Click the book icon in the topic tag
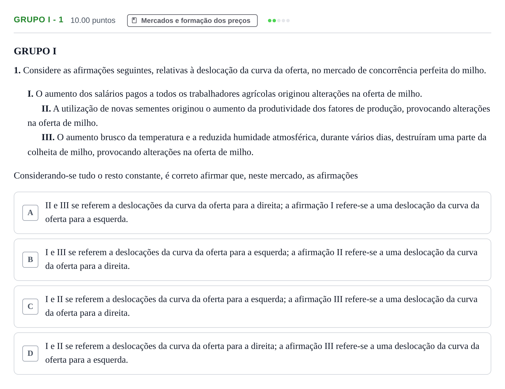The height and width of the screenshot is (389, 505). (134, 21)
